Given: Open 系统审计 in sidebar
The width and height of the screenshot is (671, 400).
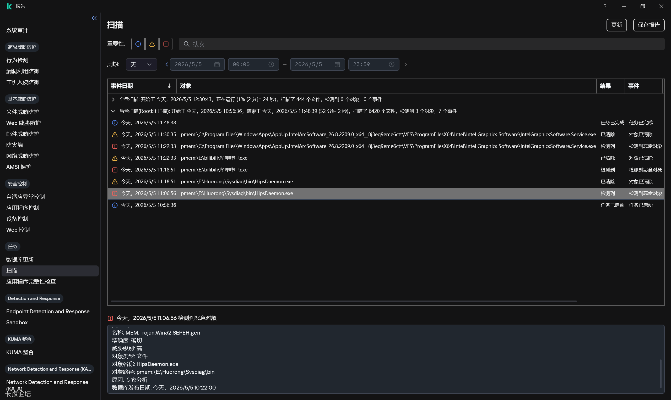Looking at the screenshot, I should 17,30.
